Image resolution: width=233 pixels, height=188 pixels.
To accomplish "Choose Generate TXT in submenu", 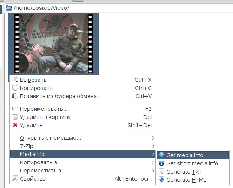I will [x=193, y=172].
